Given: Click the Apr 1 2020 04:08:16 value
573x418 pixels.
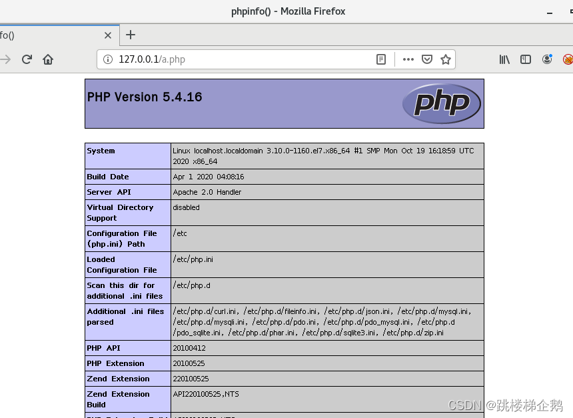Looking at the screenshot, I should 209,177.
